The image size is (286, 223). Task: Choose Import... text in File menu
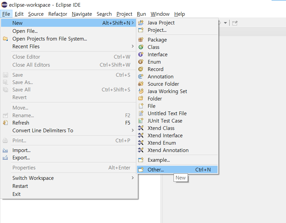[x=21, y=150]
